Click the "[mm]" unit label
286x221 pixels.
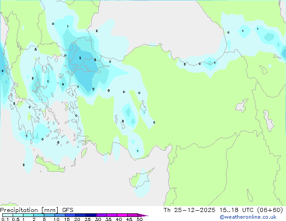50,210
